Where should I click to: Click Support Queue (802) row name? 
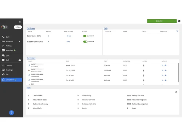click(x=35, y=42)
